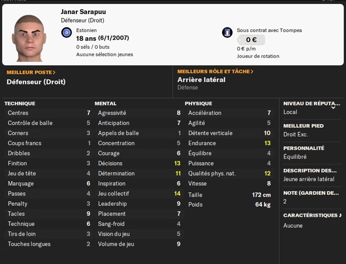Expand the Niveau de Réputation chevron
Screen dimensions: 346x264
pyautogui.click(x=334, y=107)
